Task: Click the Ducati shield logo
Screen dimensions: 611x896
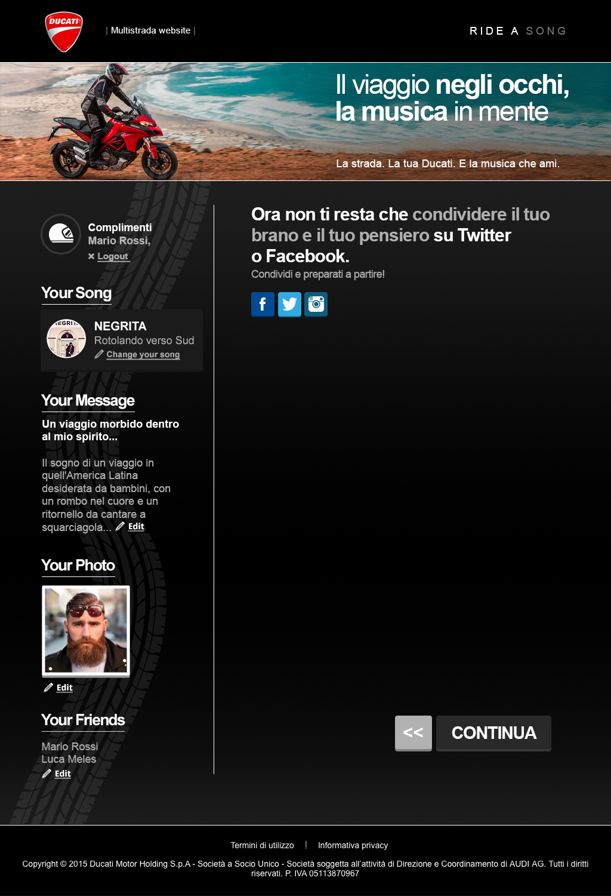Action: pos(64,32)
